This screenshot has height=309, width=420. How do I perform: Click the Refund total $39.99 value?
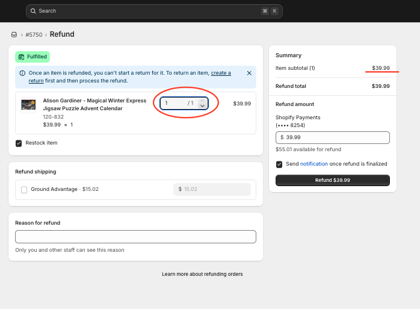tap(380, 86)
